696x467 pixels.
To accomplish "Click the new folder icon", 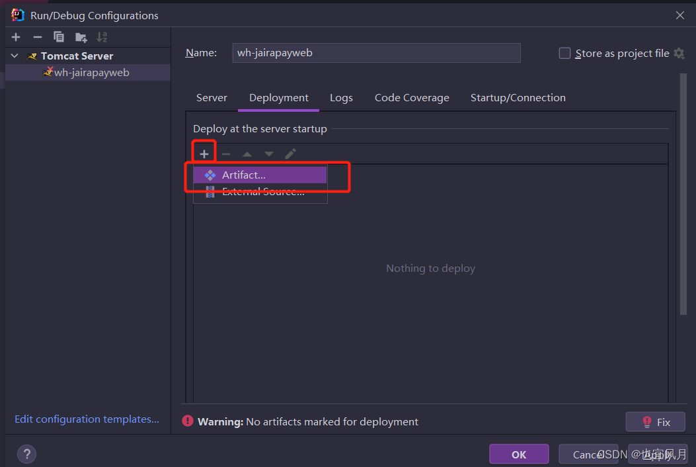I will [81, 37].
